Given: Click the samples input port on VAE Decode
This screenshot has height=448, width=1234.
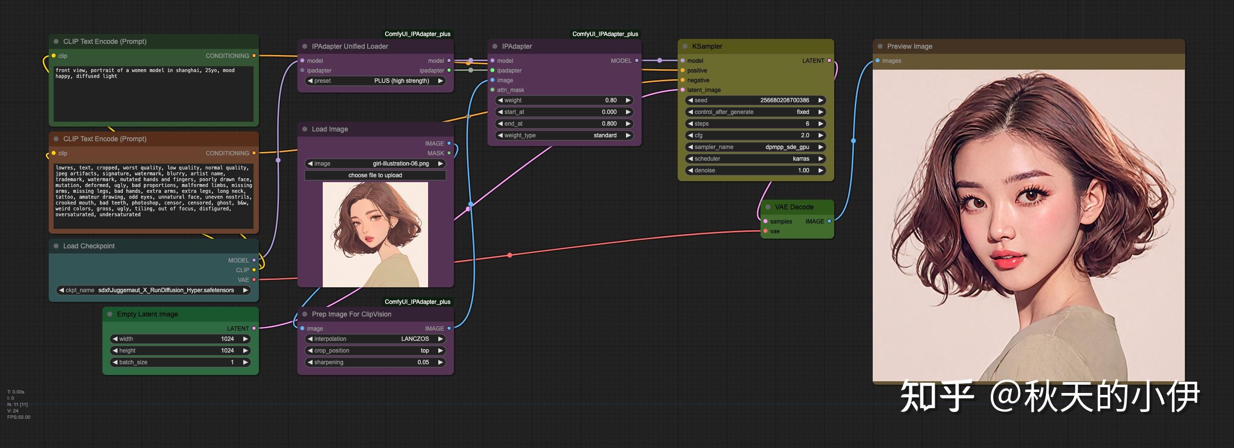Looking at the screenshot, I should (x=765, y=221).
